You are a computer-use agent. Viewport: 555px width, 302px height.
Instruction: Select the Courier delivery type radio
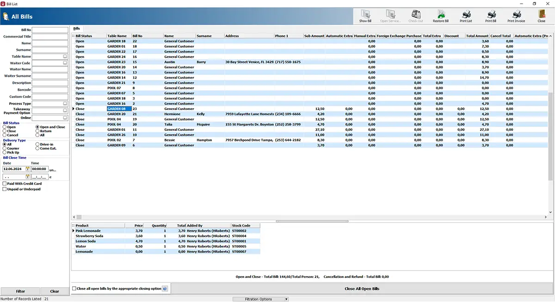point(5,148)
